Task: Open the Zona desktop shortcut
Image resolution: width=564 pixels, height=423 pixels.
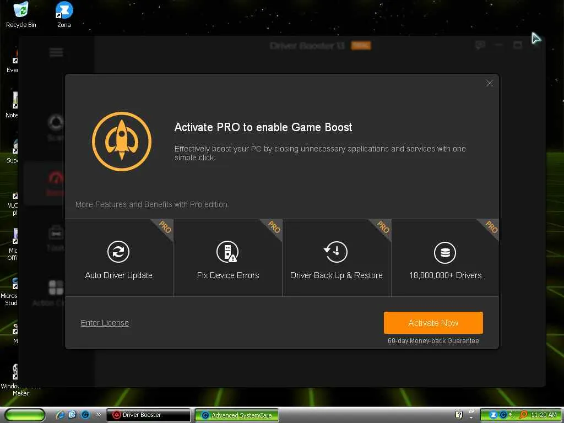Action: 64,15
